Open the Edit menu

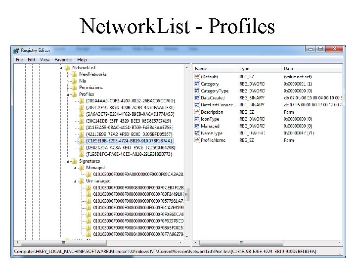click(x=31, y=60)
